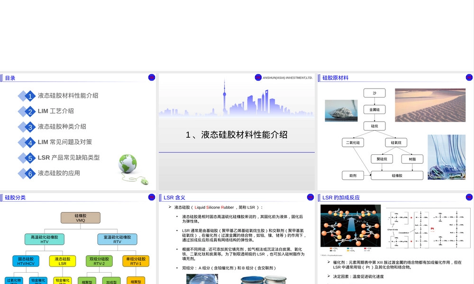Screen dimensions: 474x284
Task: Click the Liquid Silicone Rubber definition line
Action: click(x=219, y=207)
